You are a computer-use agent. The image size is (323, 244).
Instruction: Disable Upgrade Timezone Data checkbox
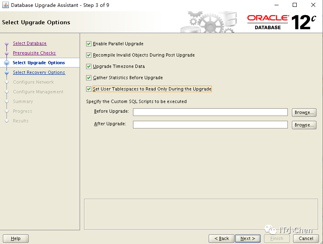click(x=89, y=67)
